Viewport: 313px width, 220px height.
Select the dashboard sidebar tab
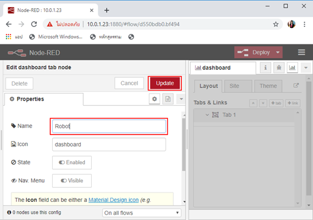223,68
